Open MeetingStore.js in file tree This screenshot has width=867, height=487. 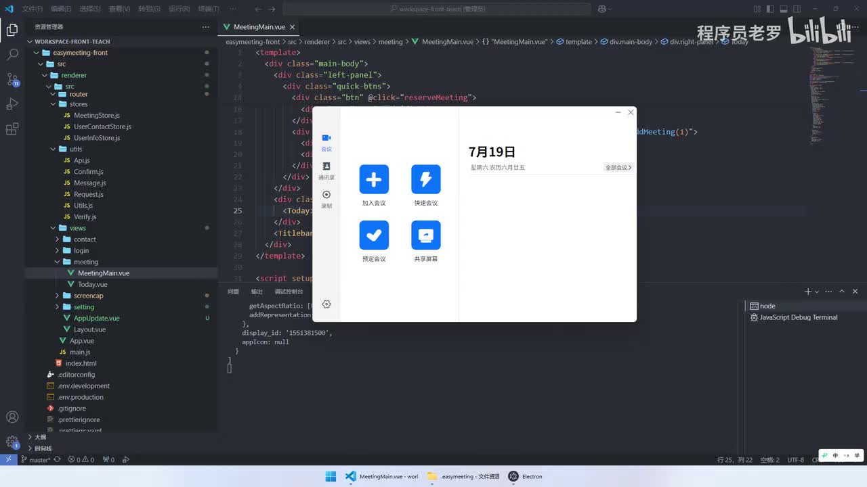point(96,116)
